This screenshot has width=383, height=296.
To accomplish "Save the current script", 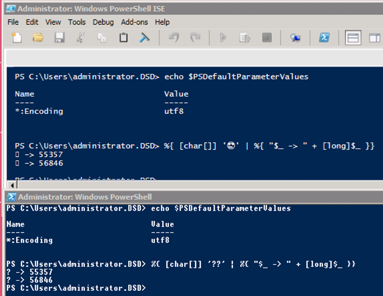I will pos(59,37).
